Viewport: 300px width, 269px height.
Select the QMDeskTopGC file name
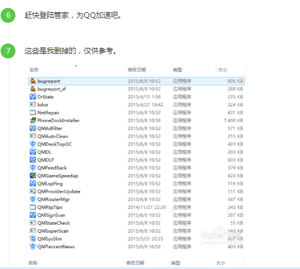tap(55, 144)
